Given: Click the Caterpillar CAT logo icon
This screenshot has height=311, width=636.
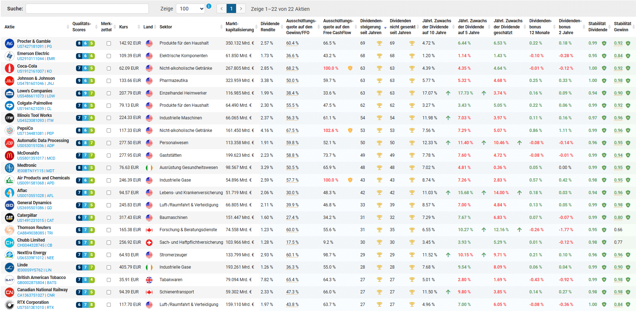Looking at the screenshot, I should click(9, 218).
